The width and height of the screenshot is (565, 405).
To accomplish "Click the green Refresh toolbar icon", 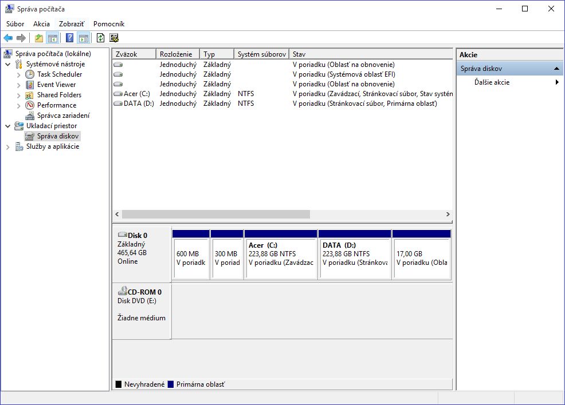I will click(x=100, y=38).
